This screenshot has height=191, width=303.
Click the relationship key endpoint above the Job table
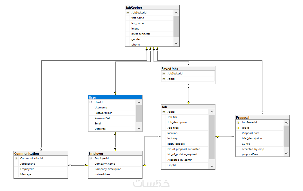pyautogui.click(x=188, y=103)
